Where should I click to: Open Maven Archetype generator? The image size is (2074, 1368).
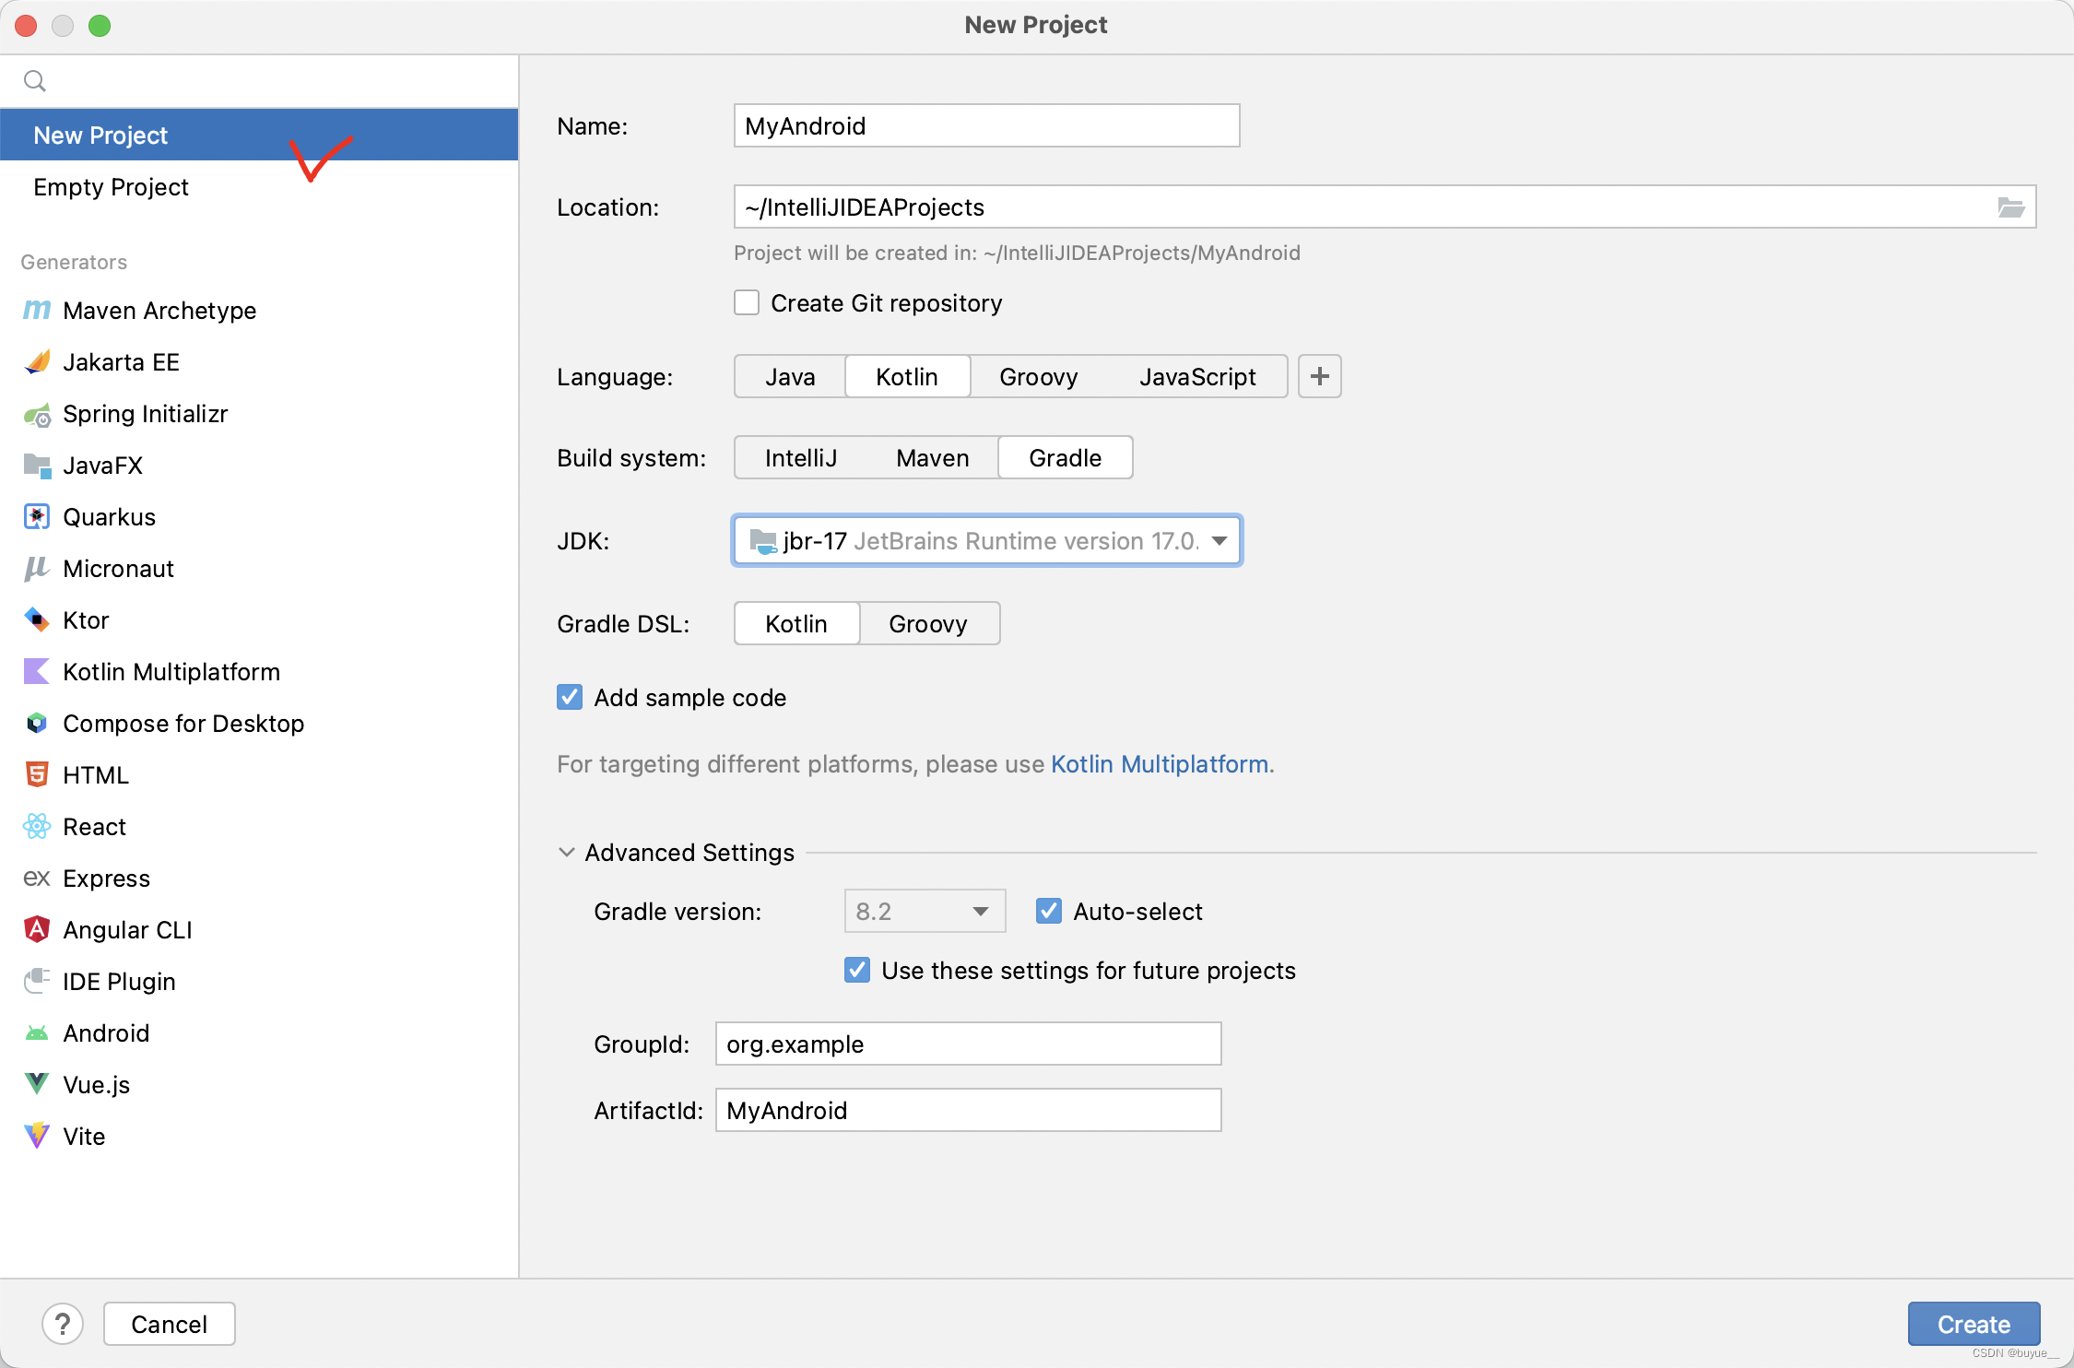259,311
